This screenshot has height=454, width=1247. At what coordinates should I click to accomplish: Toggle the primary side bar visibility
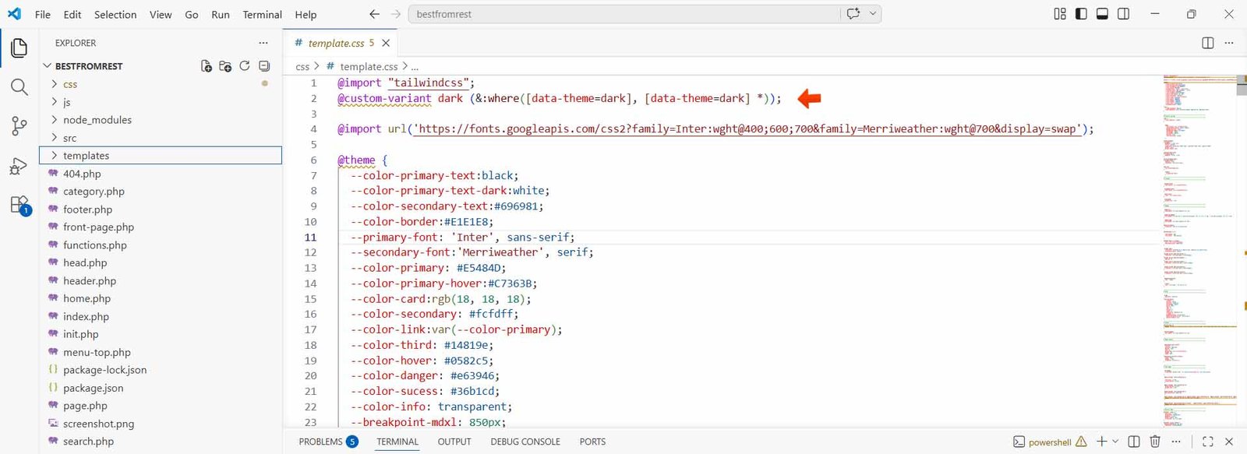point(1081,14)
